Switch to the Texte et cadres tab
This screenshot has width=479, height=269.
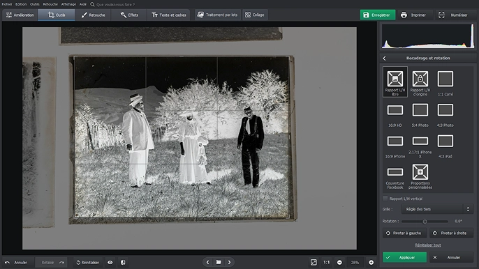[x=169, y=15]
